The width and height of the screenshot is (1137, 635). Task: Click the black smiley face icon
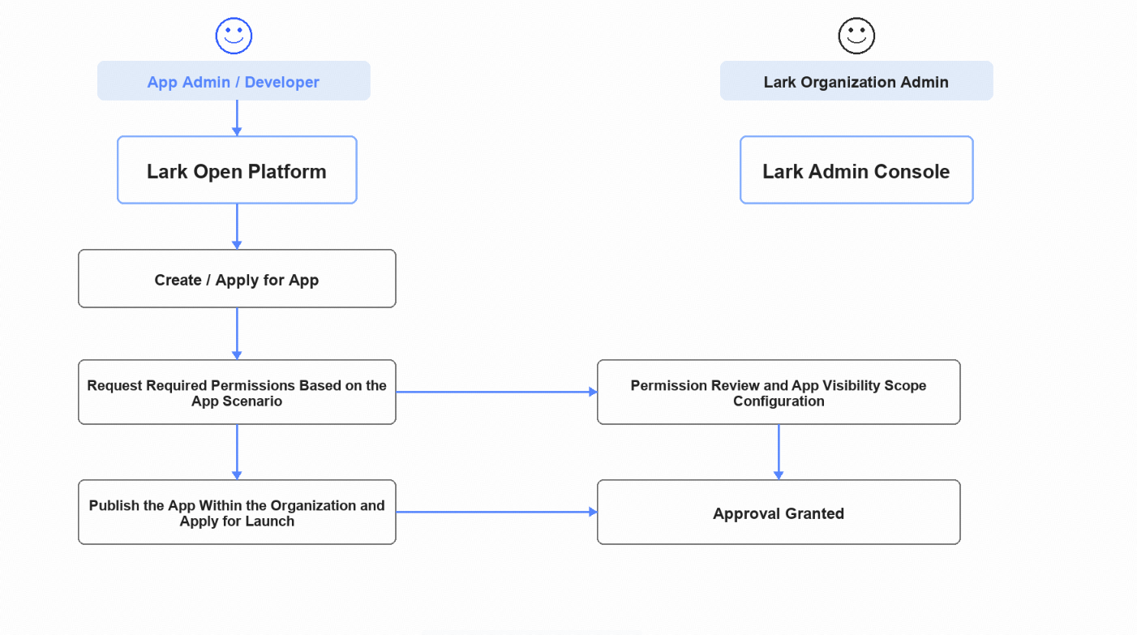click(x=856, y=36)
